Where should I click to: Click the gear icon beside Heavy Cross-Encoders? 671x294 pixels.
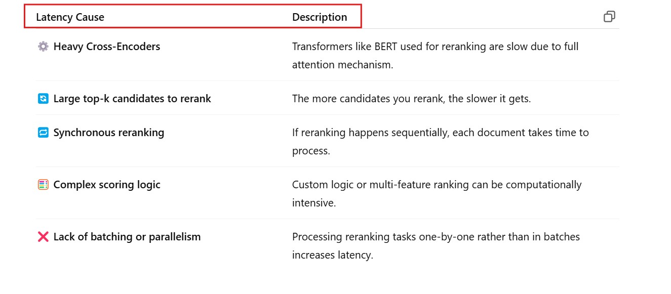43,47
